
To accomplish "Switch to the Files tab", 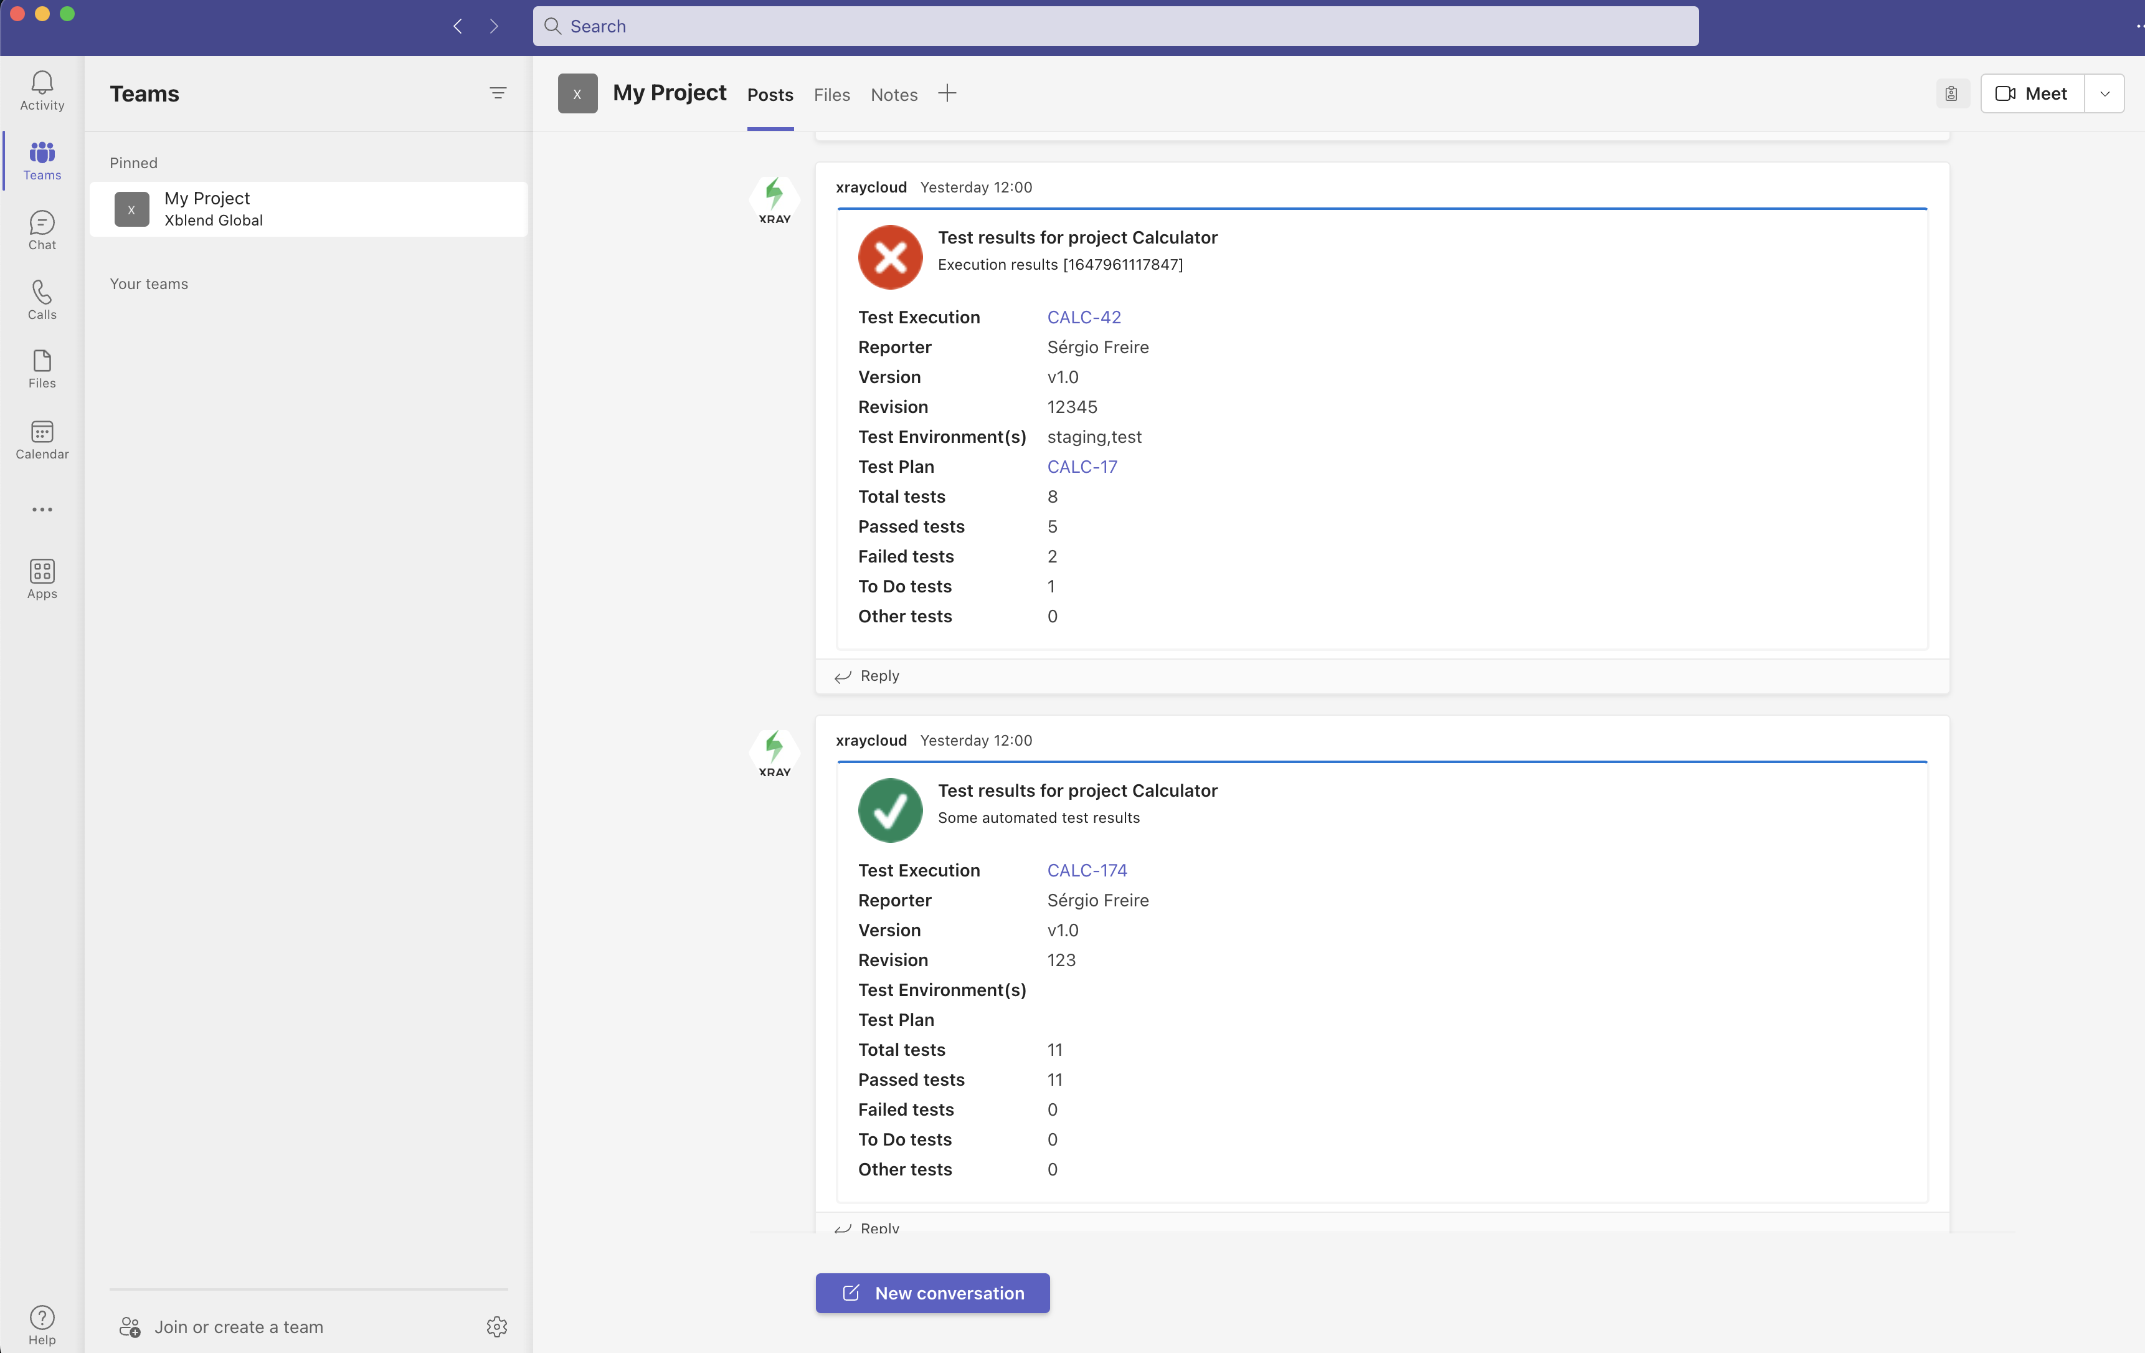I will [832, 95].
